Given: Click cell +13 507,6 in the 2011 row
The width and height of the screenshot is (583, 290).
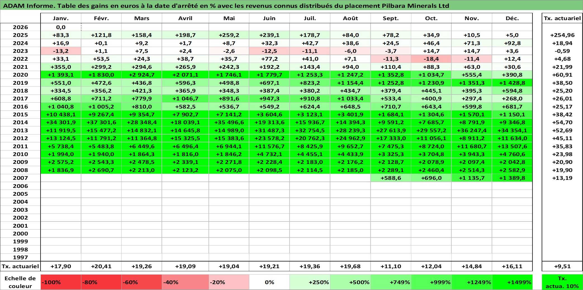Looking at the screenshot, I should 512,146.
